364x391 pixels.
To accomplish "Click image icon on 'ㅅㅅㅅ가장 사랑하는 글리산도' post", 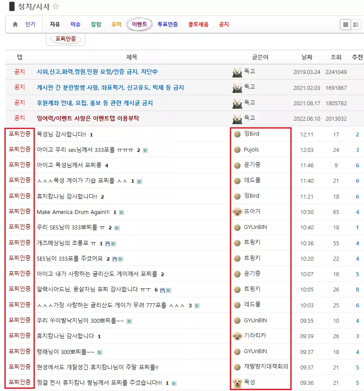I will [x=197, y=306].
